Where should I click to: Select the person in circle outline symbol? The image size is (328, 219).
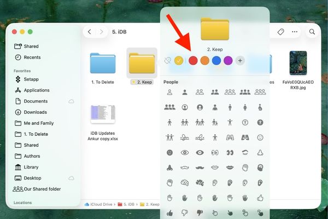pos(185,107)
